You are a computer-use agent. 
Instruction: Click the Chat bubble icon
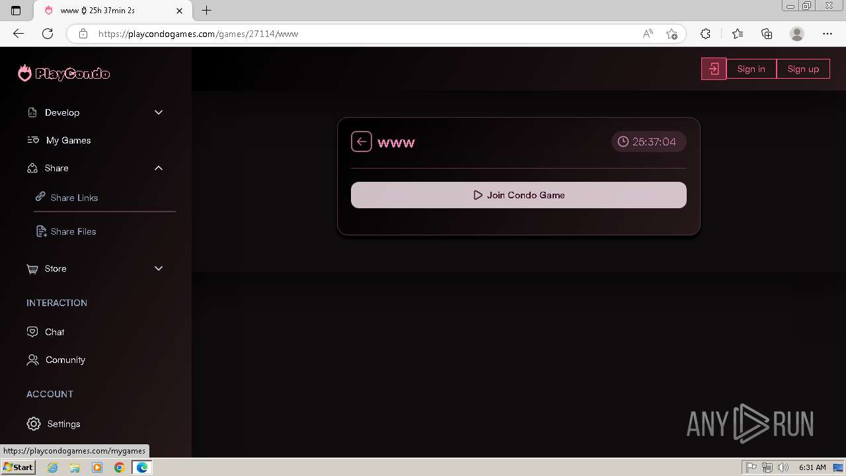point(32,332)
